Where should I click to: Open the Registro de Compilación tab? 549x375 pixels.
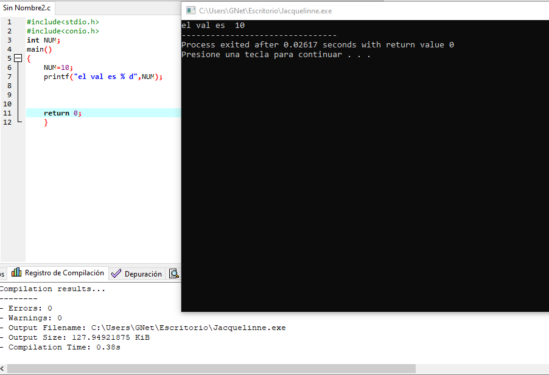pyautogui.click(x=58, y=273)
